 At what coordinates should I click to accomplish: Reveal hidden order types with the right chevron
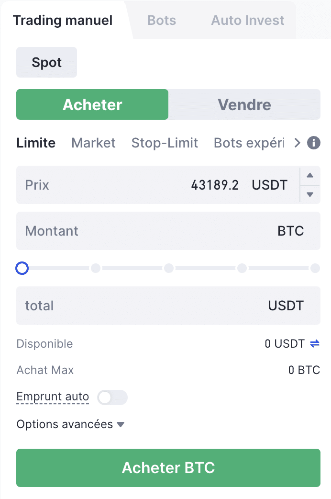coord(297,143)
